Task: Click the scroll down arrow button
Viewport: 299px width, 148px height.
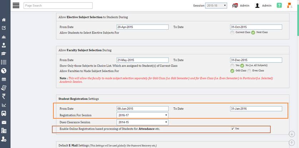Action: [x=292, y=134]
